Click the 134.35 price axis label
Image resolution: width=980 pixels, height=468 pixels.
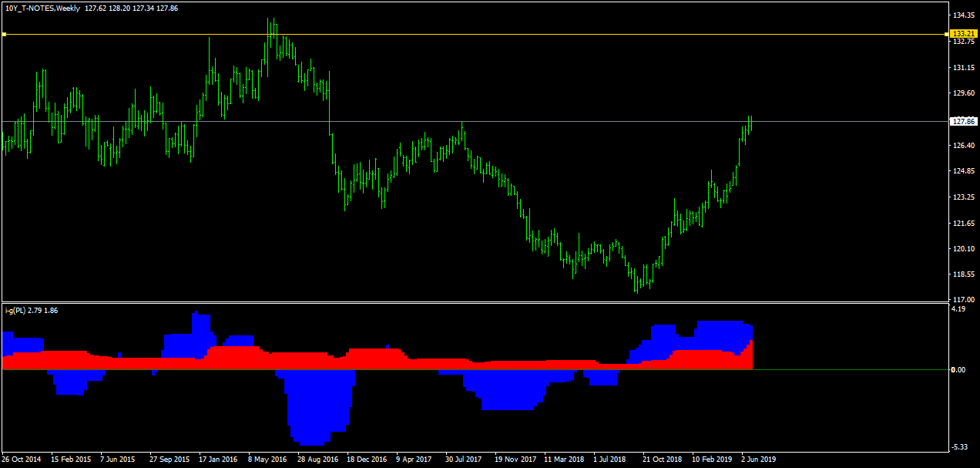[964, 15]
